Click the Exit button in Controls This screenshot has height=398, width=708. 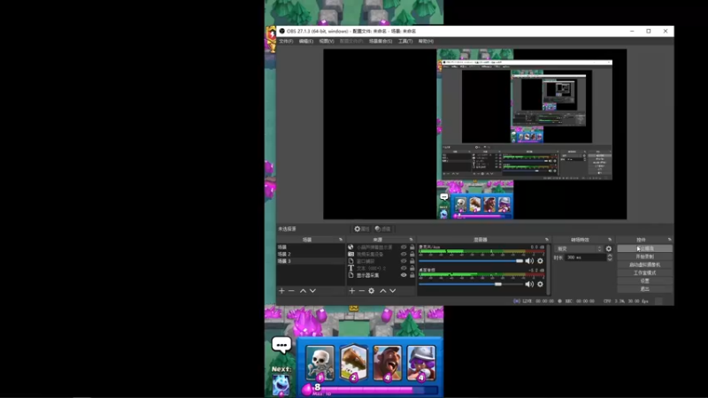tap(644, 289)
